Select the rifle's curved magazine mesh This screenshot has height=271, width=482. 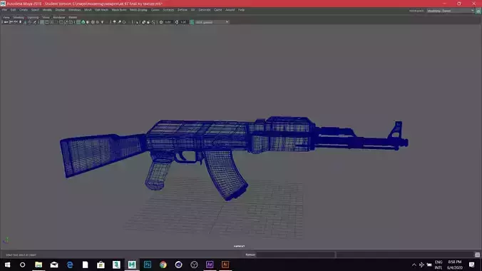[x=226, y=174]
